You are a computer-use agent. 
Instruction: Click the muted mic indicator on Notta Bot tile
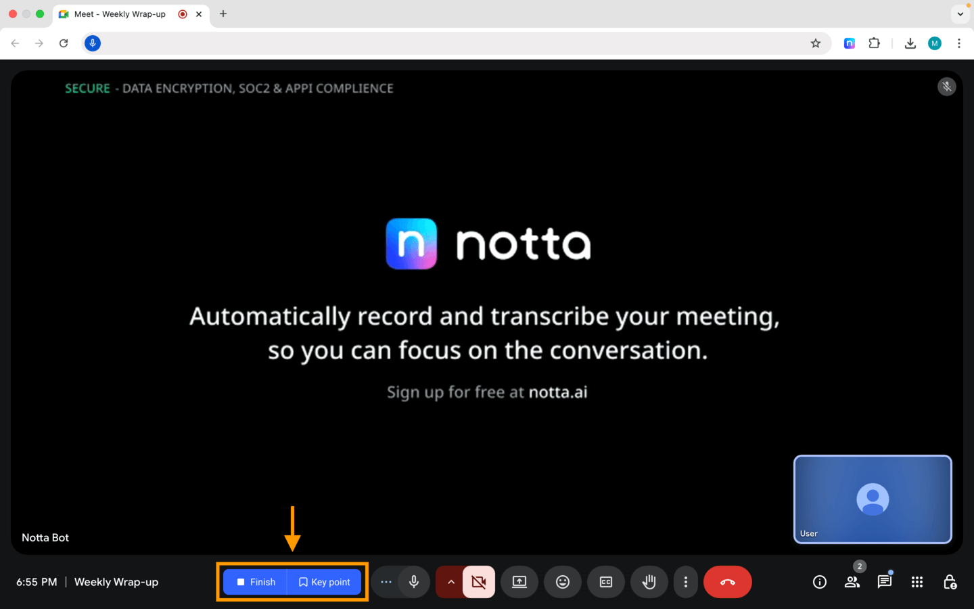tap(947, 87)
